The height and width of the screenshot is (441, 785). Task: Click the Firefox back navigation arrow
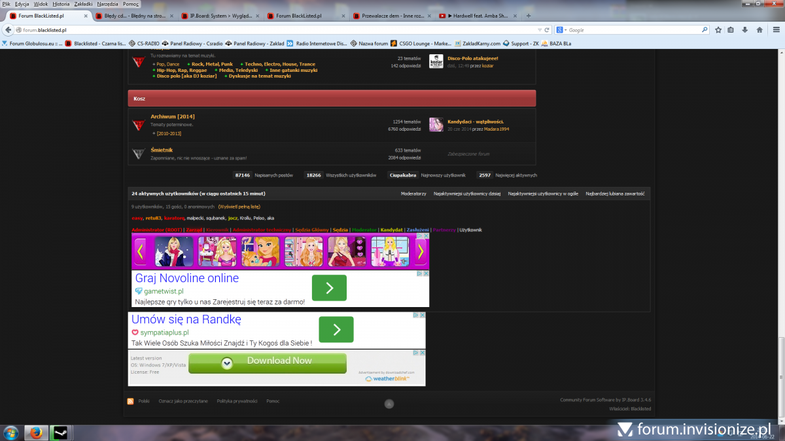(9, 30)
